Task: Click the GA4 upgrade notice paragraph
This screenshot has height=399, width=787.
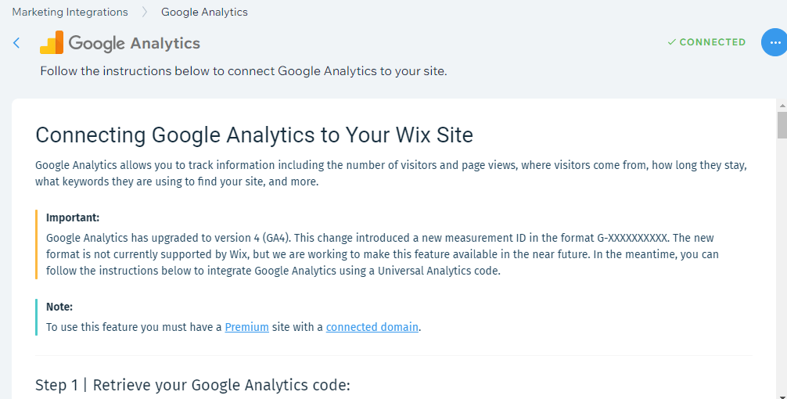Action: pos(382,254)
